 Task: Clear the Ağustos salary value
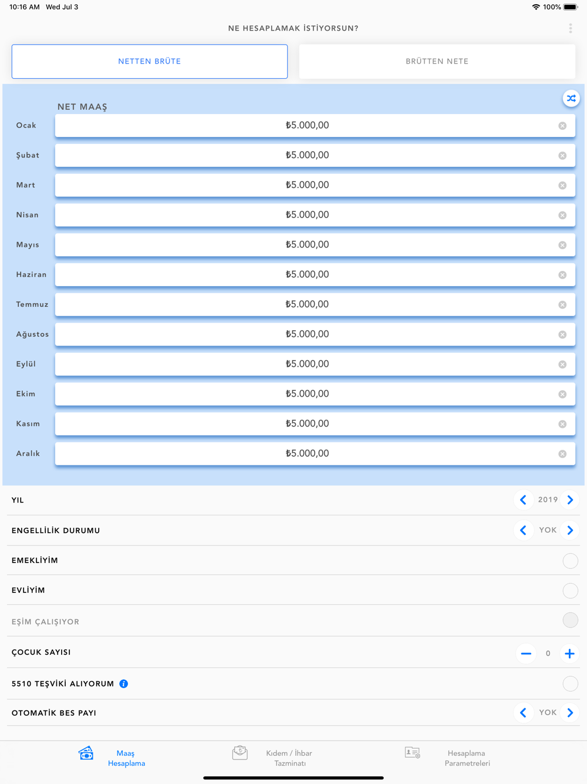pos(562,334)
